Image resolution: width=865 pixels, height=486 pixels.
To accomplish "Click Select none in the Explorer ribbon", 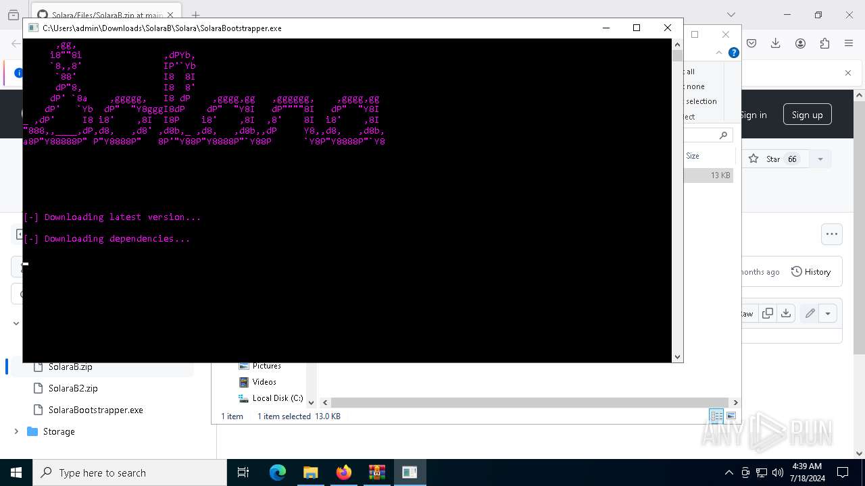I will [x=694, y=86].
